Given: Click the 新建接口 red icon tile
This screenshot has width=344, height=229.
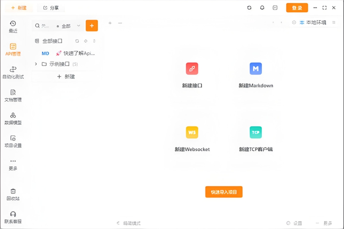Looking at the screenshot, I should pyautogui.click(x=192, y=69).
